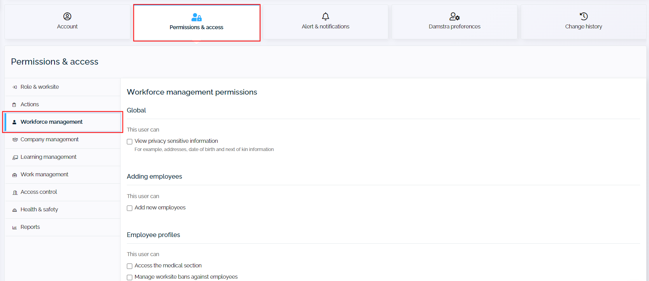The height and width of the screenshot is (281, 649).
Task: Select Actions in the side menu
Action: pos(30,104)
